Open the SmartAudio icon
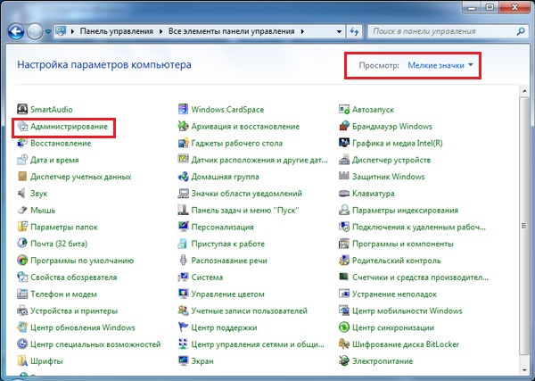 (x=22, y=109)
